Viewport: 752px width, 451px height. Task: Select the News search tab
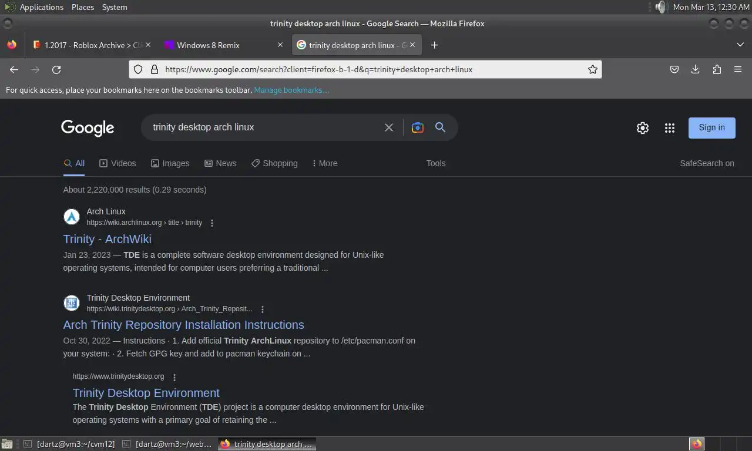[220, 163]
